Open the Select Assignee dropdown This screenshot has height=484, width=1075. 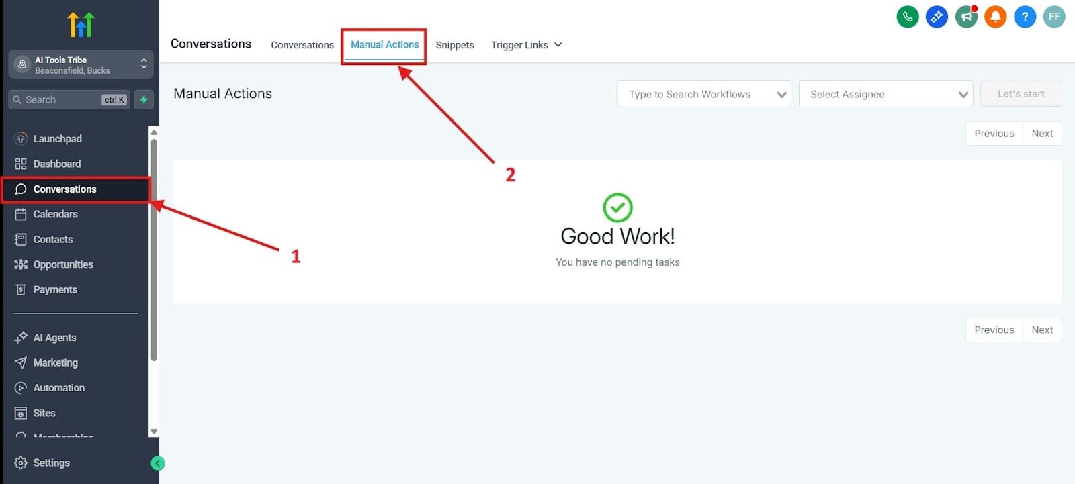click(x=886, y=94)
